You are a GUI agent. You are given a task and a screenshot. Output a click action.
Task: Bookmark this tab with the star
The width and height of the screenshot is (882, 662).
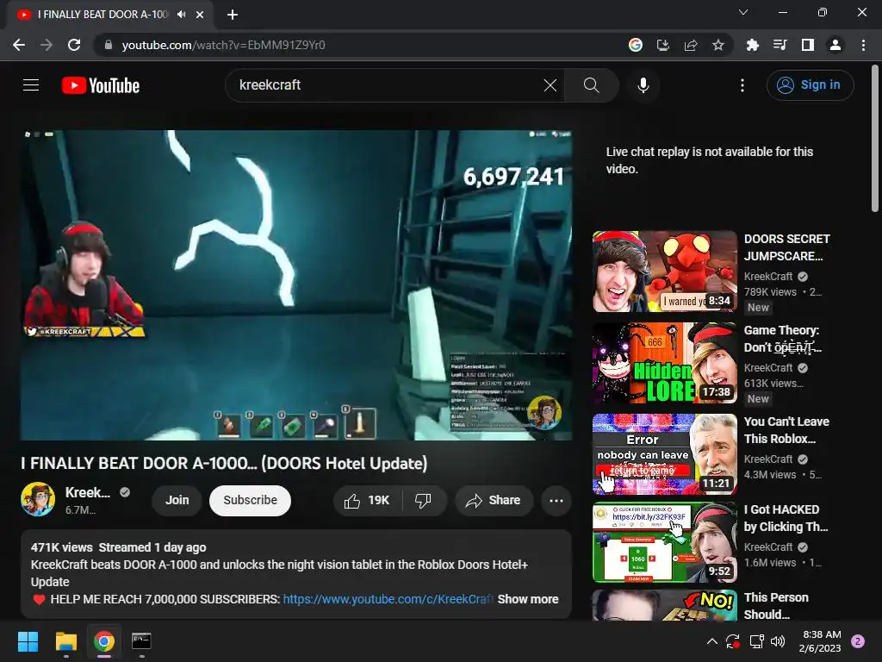[x=718, y=45]
